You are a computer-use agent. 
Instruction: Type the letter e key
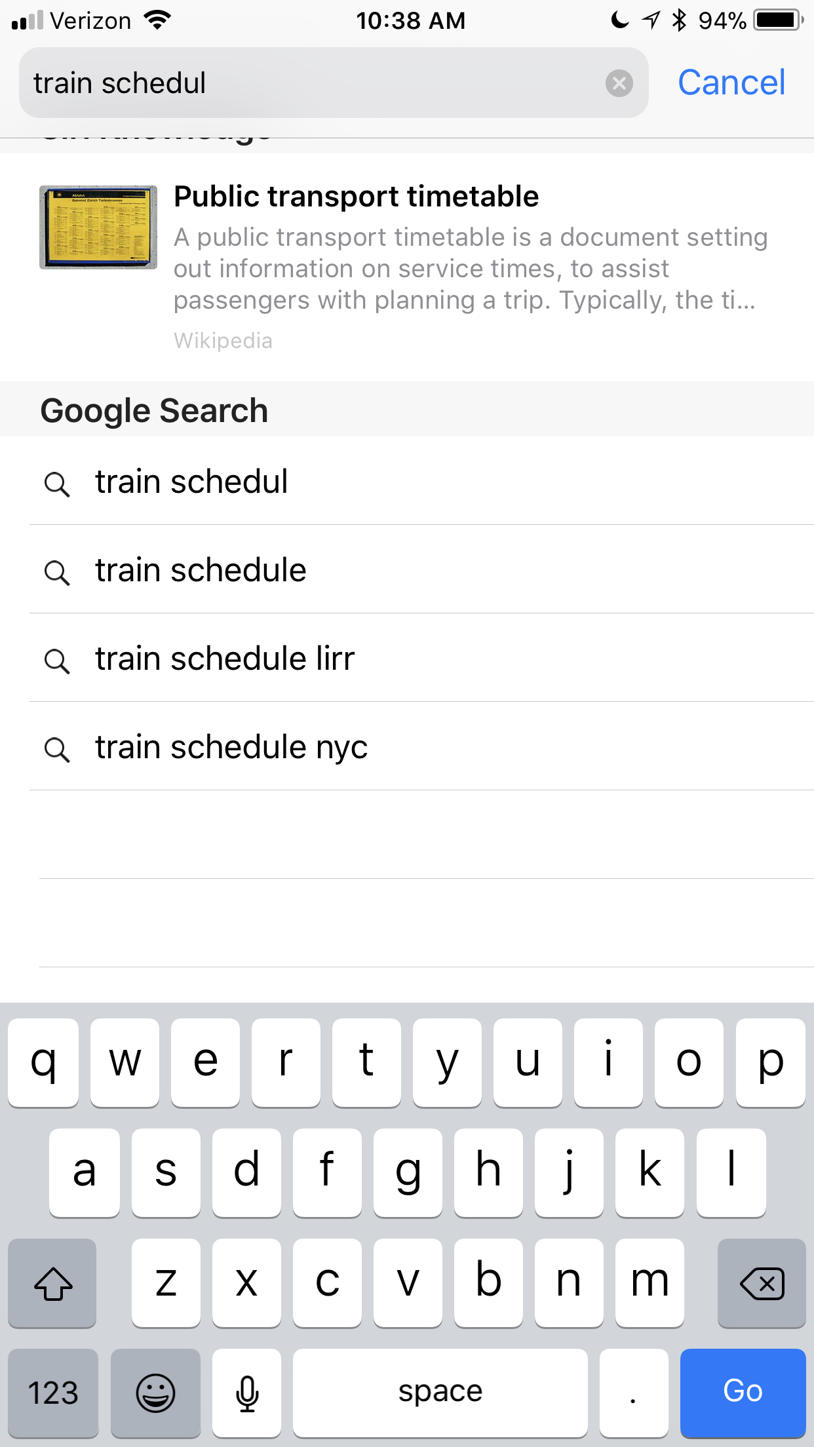pos(205,1062)
